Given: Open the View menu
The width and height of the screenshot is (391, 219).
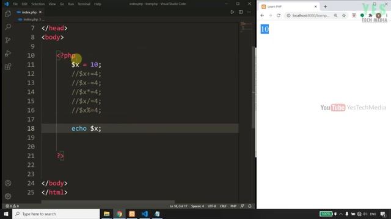Looking at the screenshot, I should (52, 4).
